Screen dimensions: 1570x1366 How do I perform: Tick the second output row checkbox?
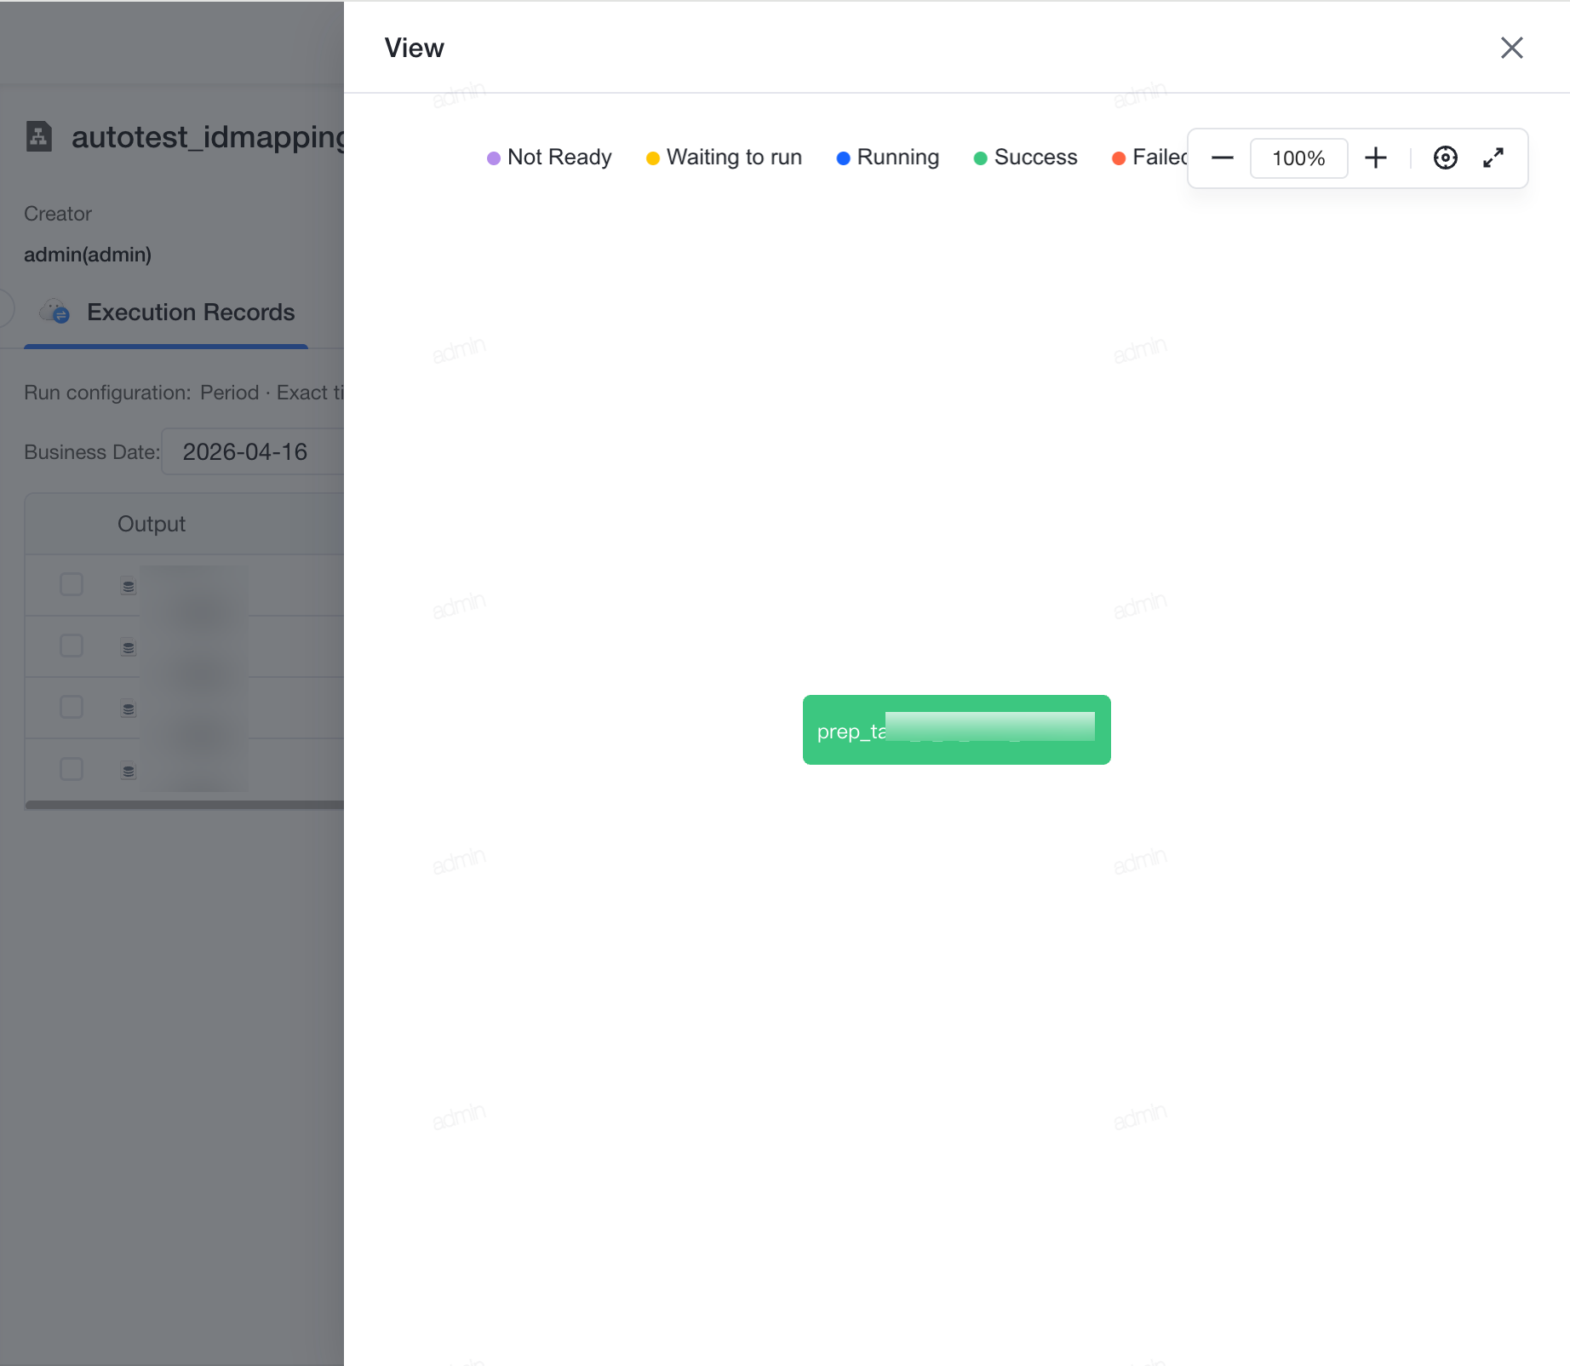tap(72, 646)
